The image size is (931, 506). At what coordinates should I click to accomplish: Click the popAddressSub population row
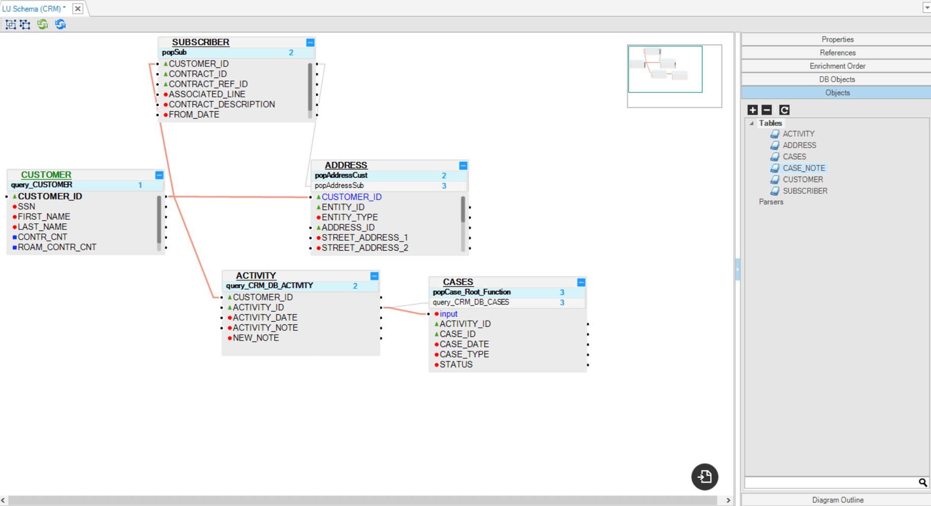pos(339,186)
